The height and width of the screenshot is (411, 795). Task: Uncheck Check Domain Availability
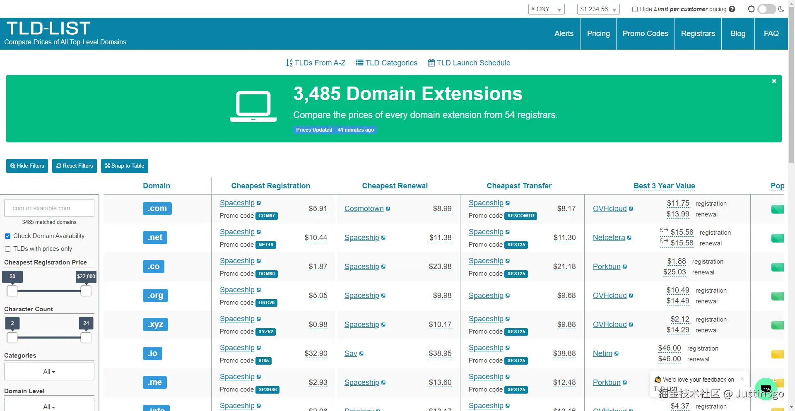pyautogui.click(x=7, y=236)
